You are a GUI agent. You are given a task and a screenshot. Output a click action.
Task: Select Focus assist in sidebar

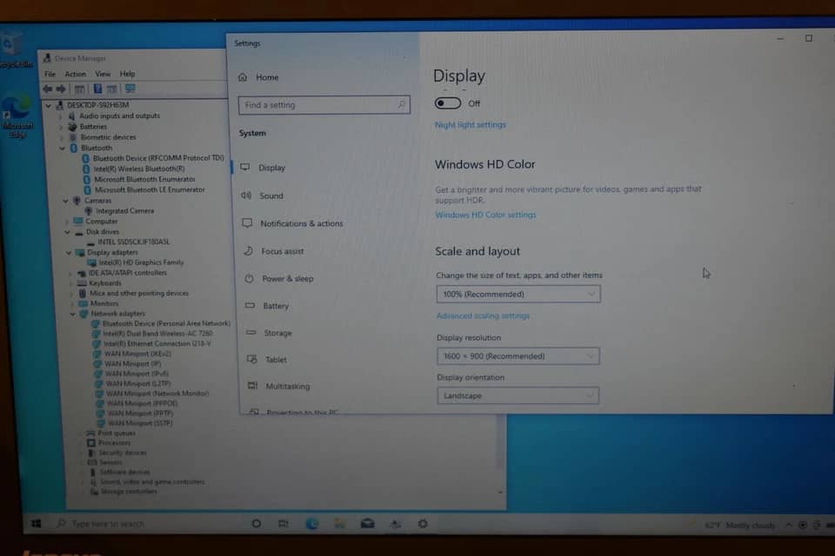[x=282, y=251]
